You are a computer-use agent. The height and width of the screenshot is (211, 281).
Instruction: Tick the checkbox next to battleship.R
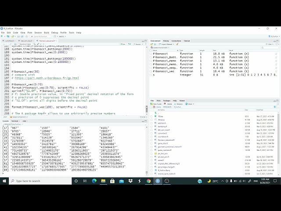(x=151, y=127)
